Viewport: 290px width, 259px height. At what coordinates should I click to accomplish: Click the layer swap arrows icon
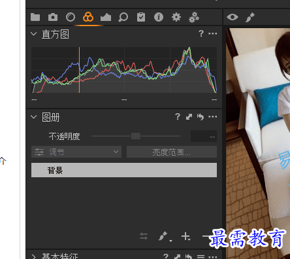coord(144,236)
